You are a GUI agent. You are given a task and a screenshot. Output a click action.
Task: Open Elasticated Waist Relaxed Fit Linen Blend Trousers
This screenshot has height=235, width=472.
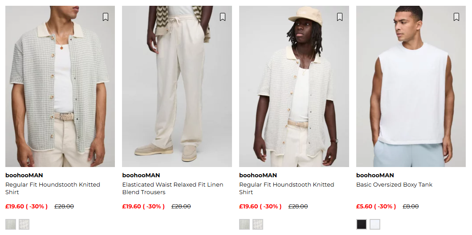pyautogui.click(x=173, y=188)
